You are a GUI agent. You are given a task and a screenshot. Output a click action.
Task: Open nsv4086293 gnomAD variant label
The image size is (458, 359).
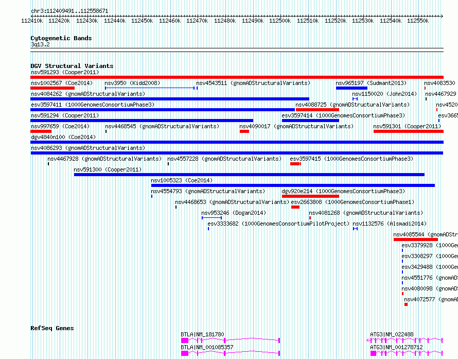pyautogui.click(x=88, y=148)
